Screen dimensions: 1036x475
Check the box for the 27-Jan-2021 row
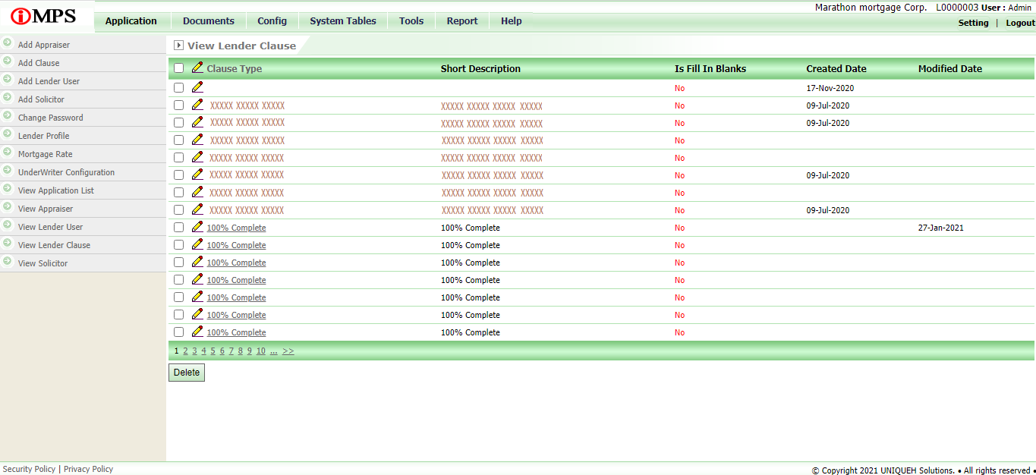(178, 228)
